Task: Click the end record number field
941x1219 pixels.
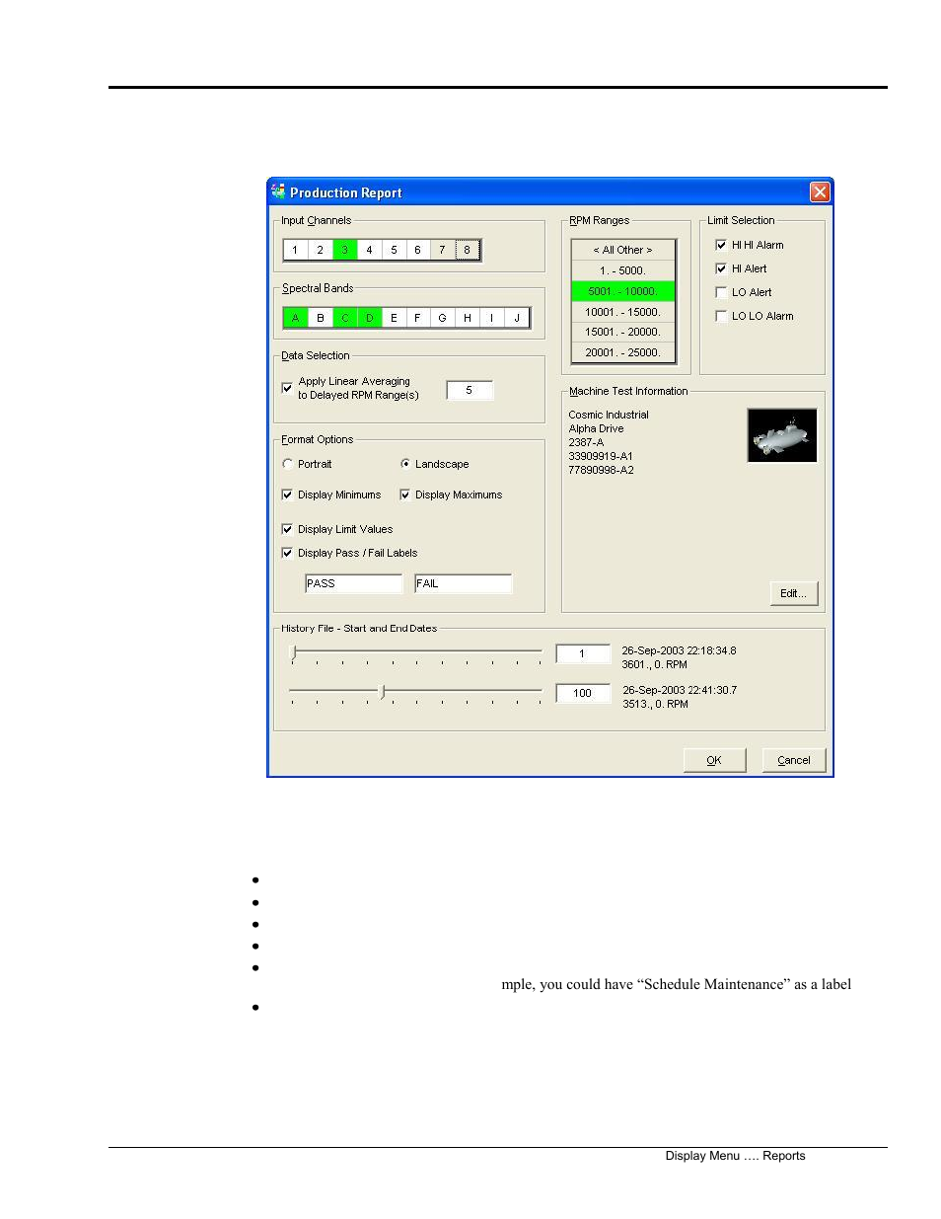Action: pos(583,693)
